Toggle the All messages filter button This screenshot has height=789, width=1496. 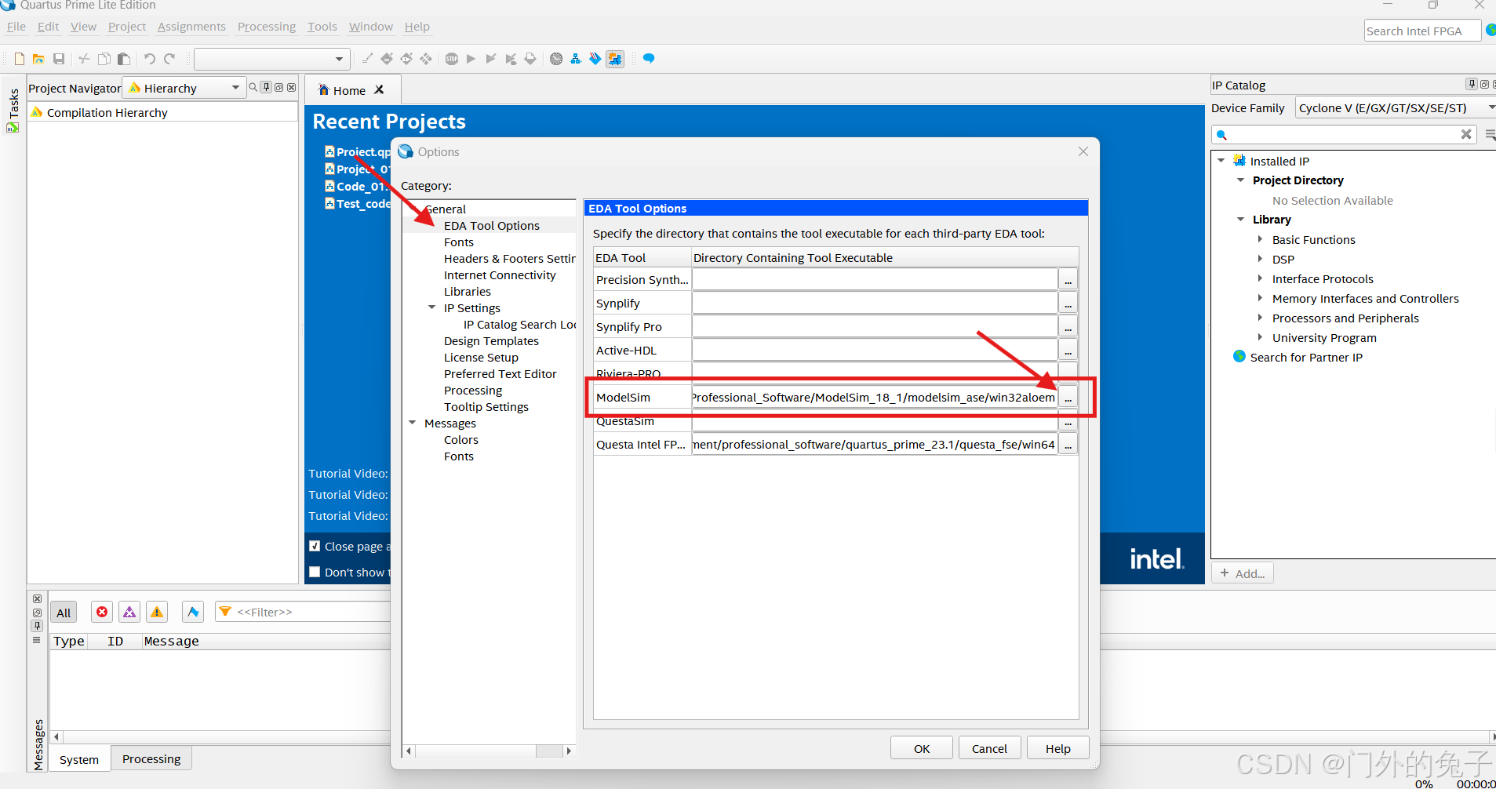pyautogui.click(x=64, y=613)
